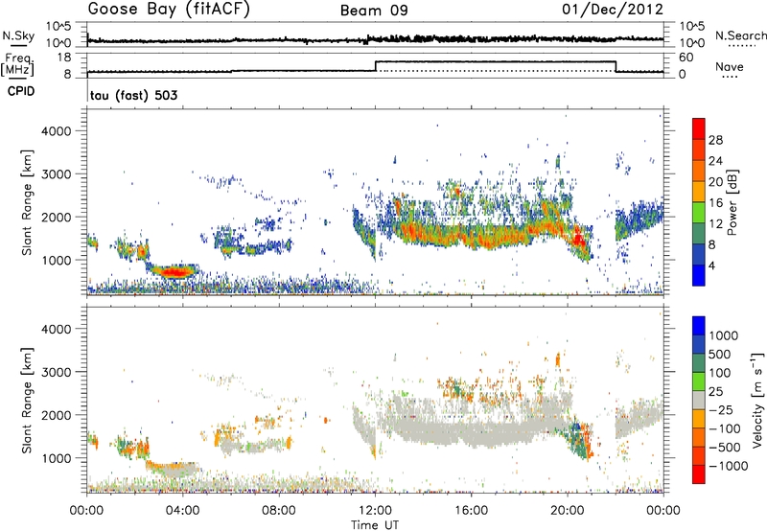Image resolution: width=767 pixels, height=531 pixels.
Task: Click the red bottom of the velocity color bar
Action: click(699, 474)
